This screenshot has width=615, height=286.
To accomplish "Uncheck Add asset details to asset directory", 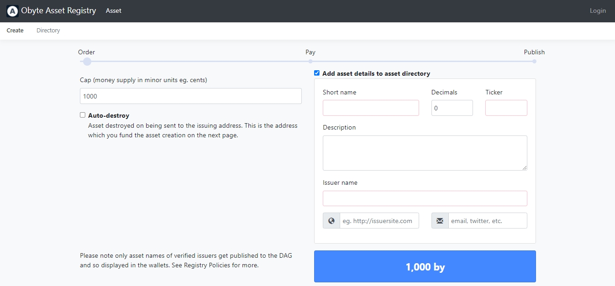I will click(x=317, y=73).
